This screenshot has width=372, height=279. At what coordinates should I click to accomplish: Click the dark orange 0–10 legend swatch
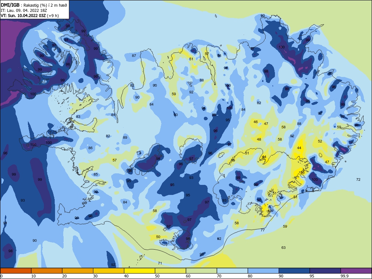tap(16, 271)
